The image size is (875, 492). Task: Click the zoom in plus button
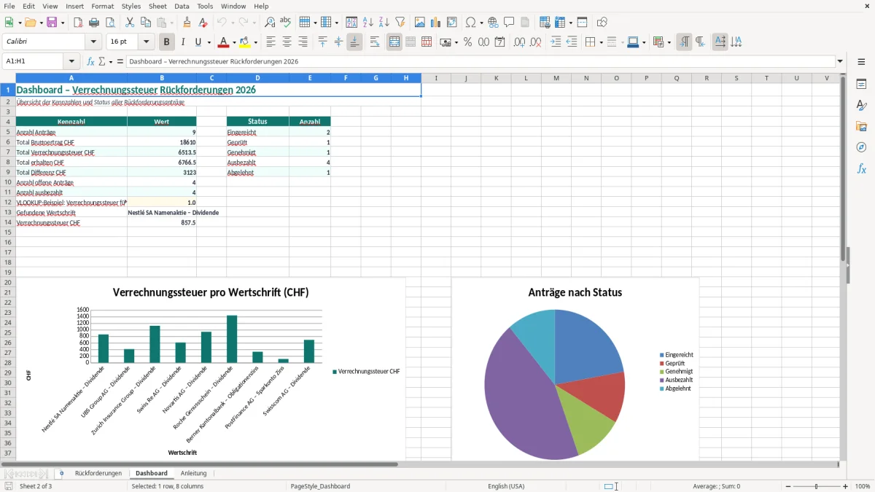tap(846, 486)
